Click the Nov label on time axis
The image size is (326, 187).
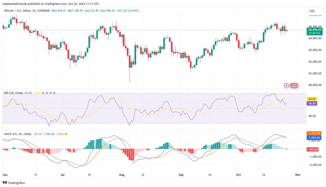click(x=298, y=175)
